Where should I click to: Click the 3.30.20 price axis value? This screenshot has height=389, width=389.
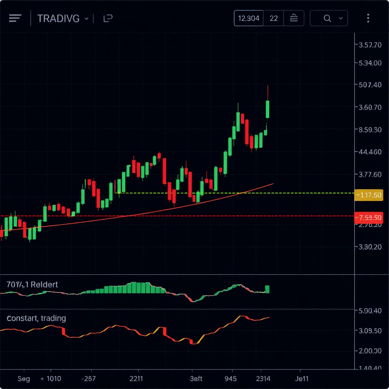click(x=370, y=247)
